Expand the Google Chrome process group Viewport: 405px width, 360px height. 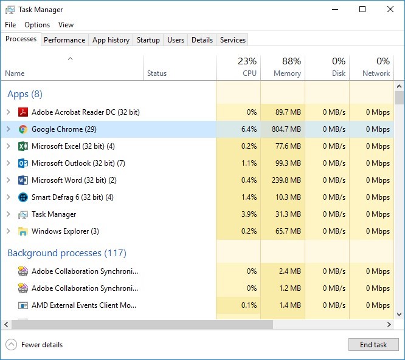(9, 129)
